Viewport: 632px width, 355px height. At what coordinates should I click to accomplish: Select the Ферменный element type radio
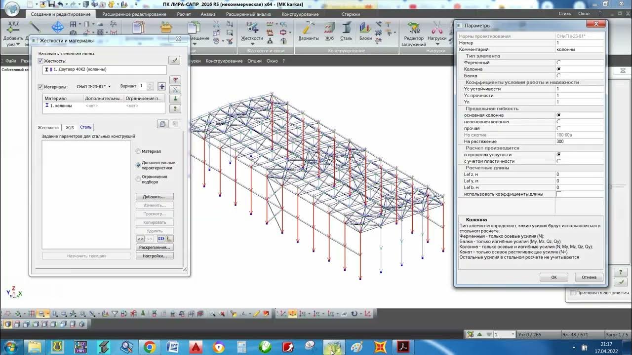[558, 63]
